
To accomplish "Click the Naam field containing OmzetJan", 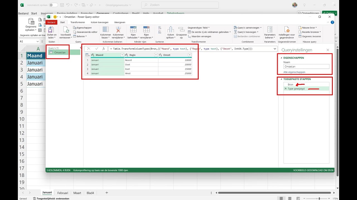I will click(306, 67).
